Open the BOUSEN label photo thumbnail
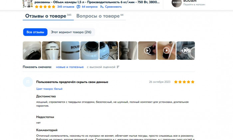This screenshot has height=140, width=233. point(70,51)
